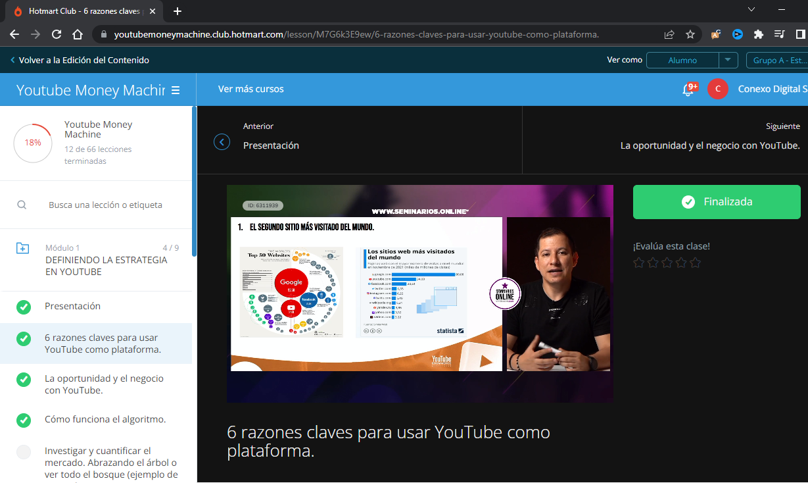Click the lesson video player

[x=420, y=293]
